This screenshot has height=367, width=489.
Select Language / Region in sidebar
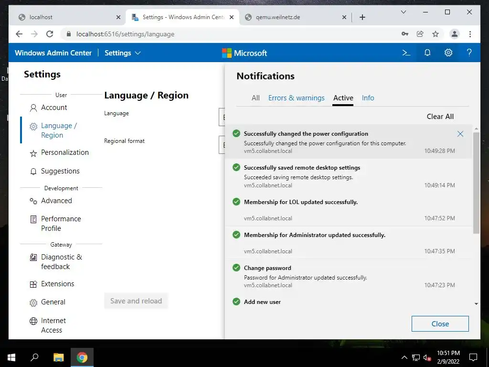click(x=59, y=130)
